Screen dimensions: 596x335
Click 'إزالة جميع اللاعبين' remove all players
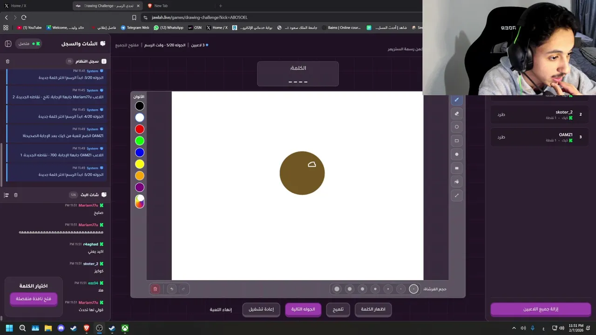[541, 309]
